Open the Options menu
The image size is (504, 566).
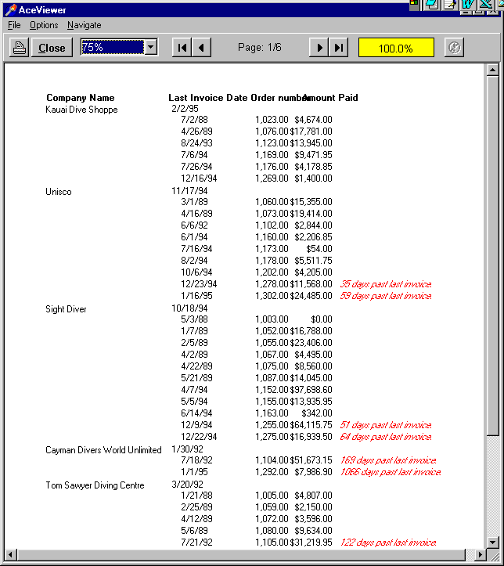click(x=44, y=25)
